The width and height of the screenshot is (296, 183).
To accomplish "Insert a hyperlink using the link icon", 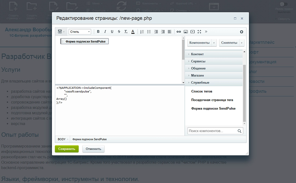I will pyautogui.click(x=179, y=32).
